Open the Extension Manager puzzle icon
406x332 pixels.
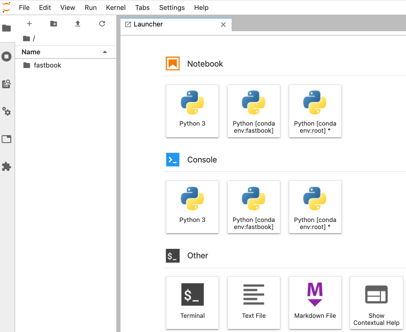7,167
